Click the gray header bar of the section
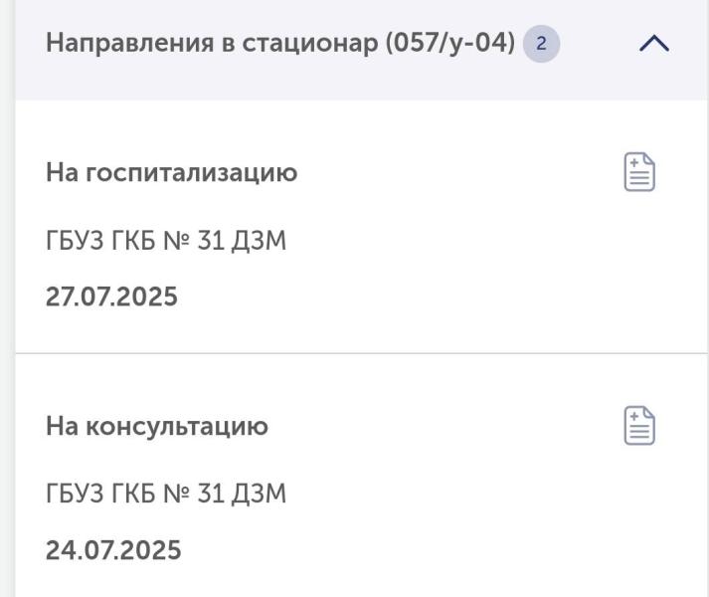The image size is (709, 597). coord(362,50)
